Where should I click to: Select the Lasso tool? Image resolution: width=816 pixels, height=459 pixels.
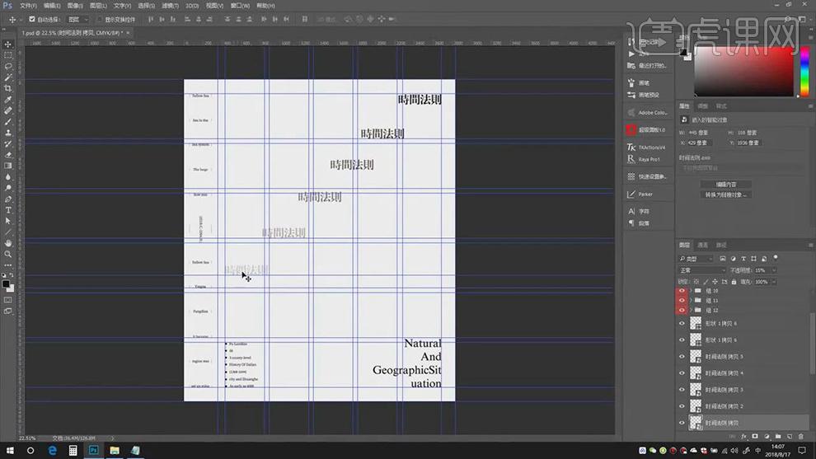pos(7,66)
